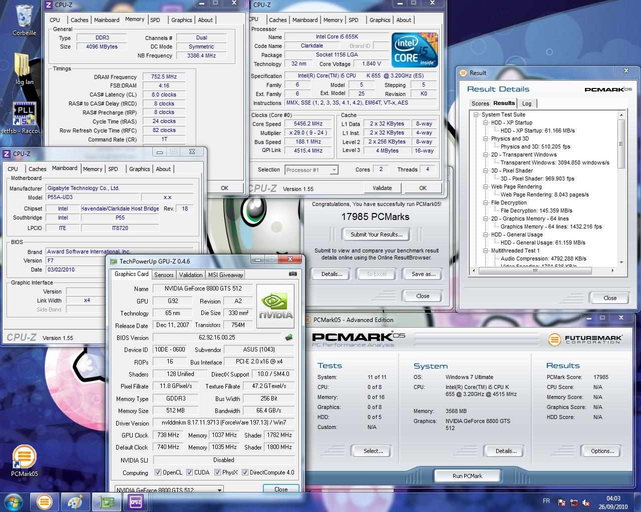Switch to Log tab in Result window

pos(527,103)
